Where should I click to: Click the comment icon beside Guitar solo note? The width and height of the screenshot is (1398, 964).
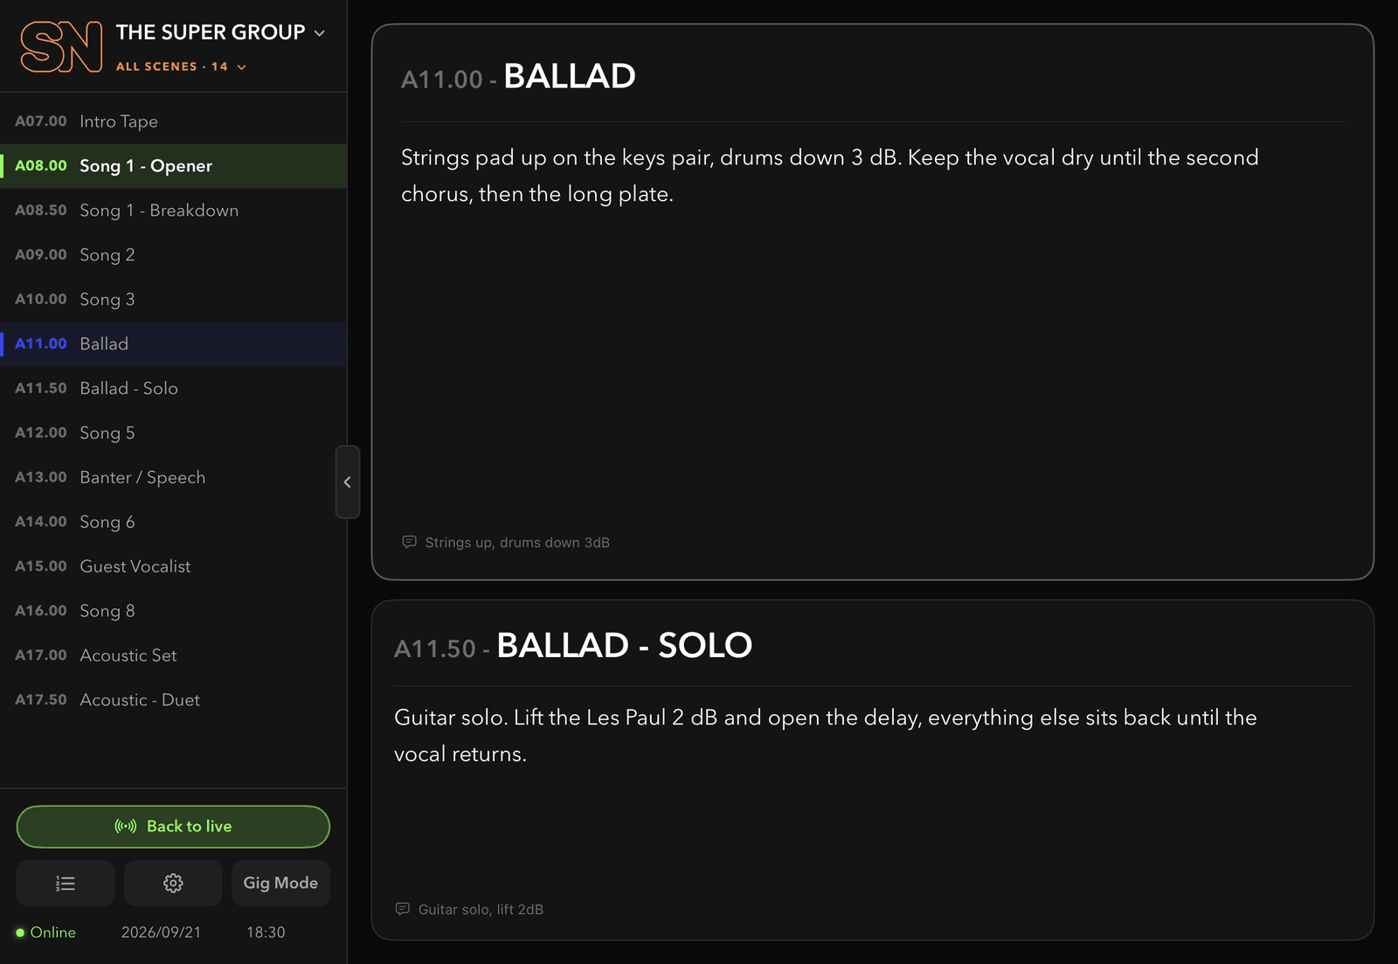402,909
